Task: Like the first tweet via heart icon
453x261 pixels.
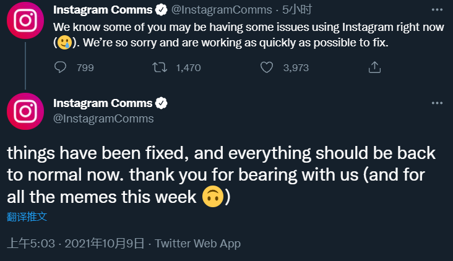Action: coord(267,67)
